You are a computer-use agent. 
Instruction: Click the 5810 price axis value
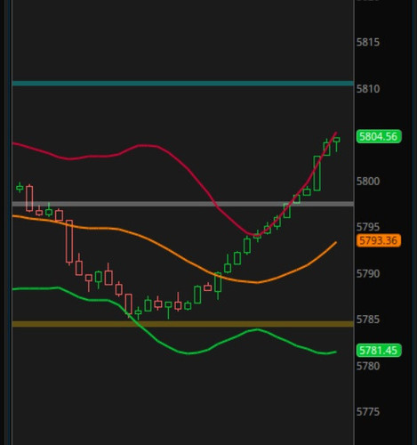368,89
